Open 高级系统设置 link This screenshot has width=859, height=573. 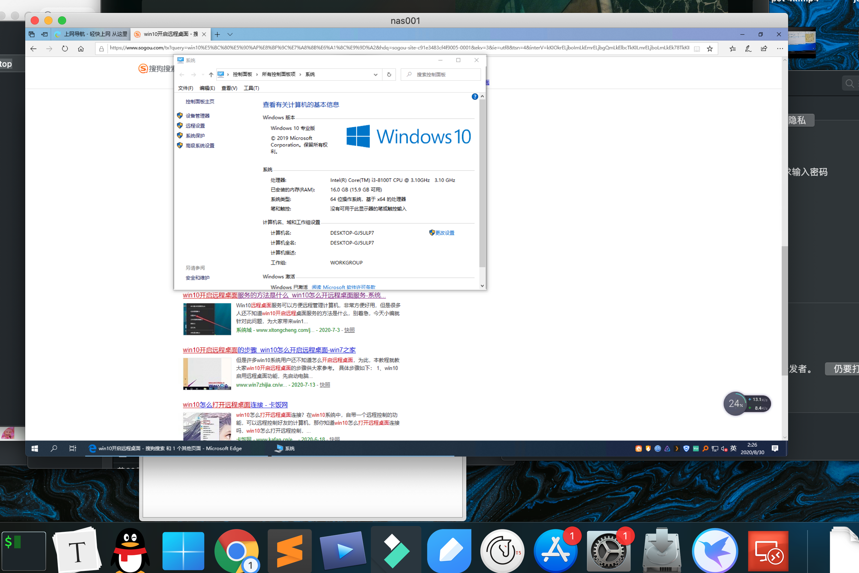(200, 145)
